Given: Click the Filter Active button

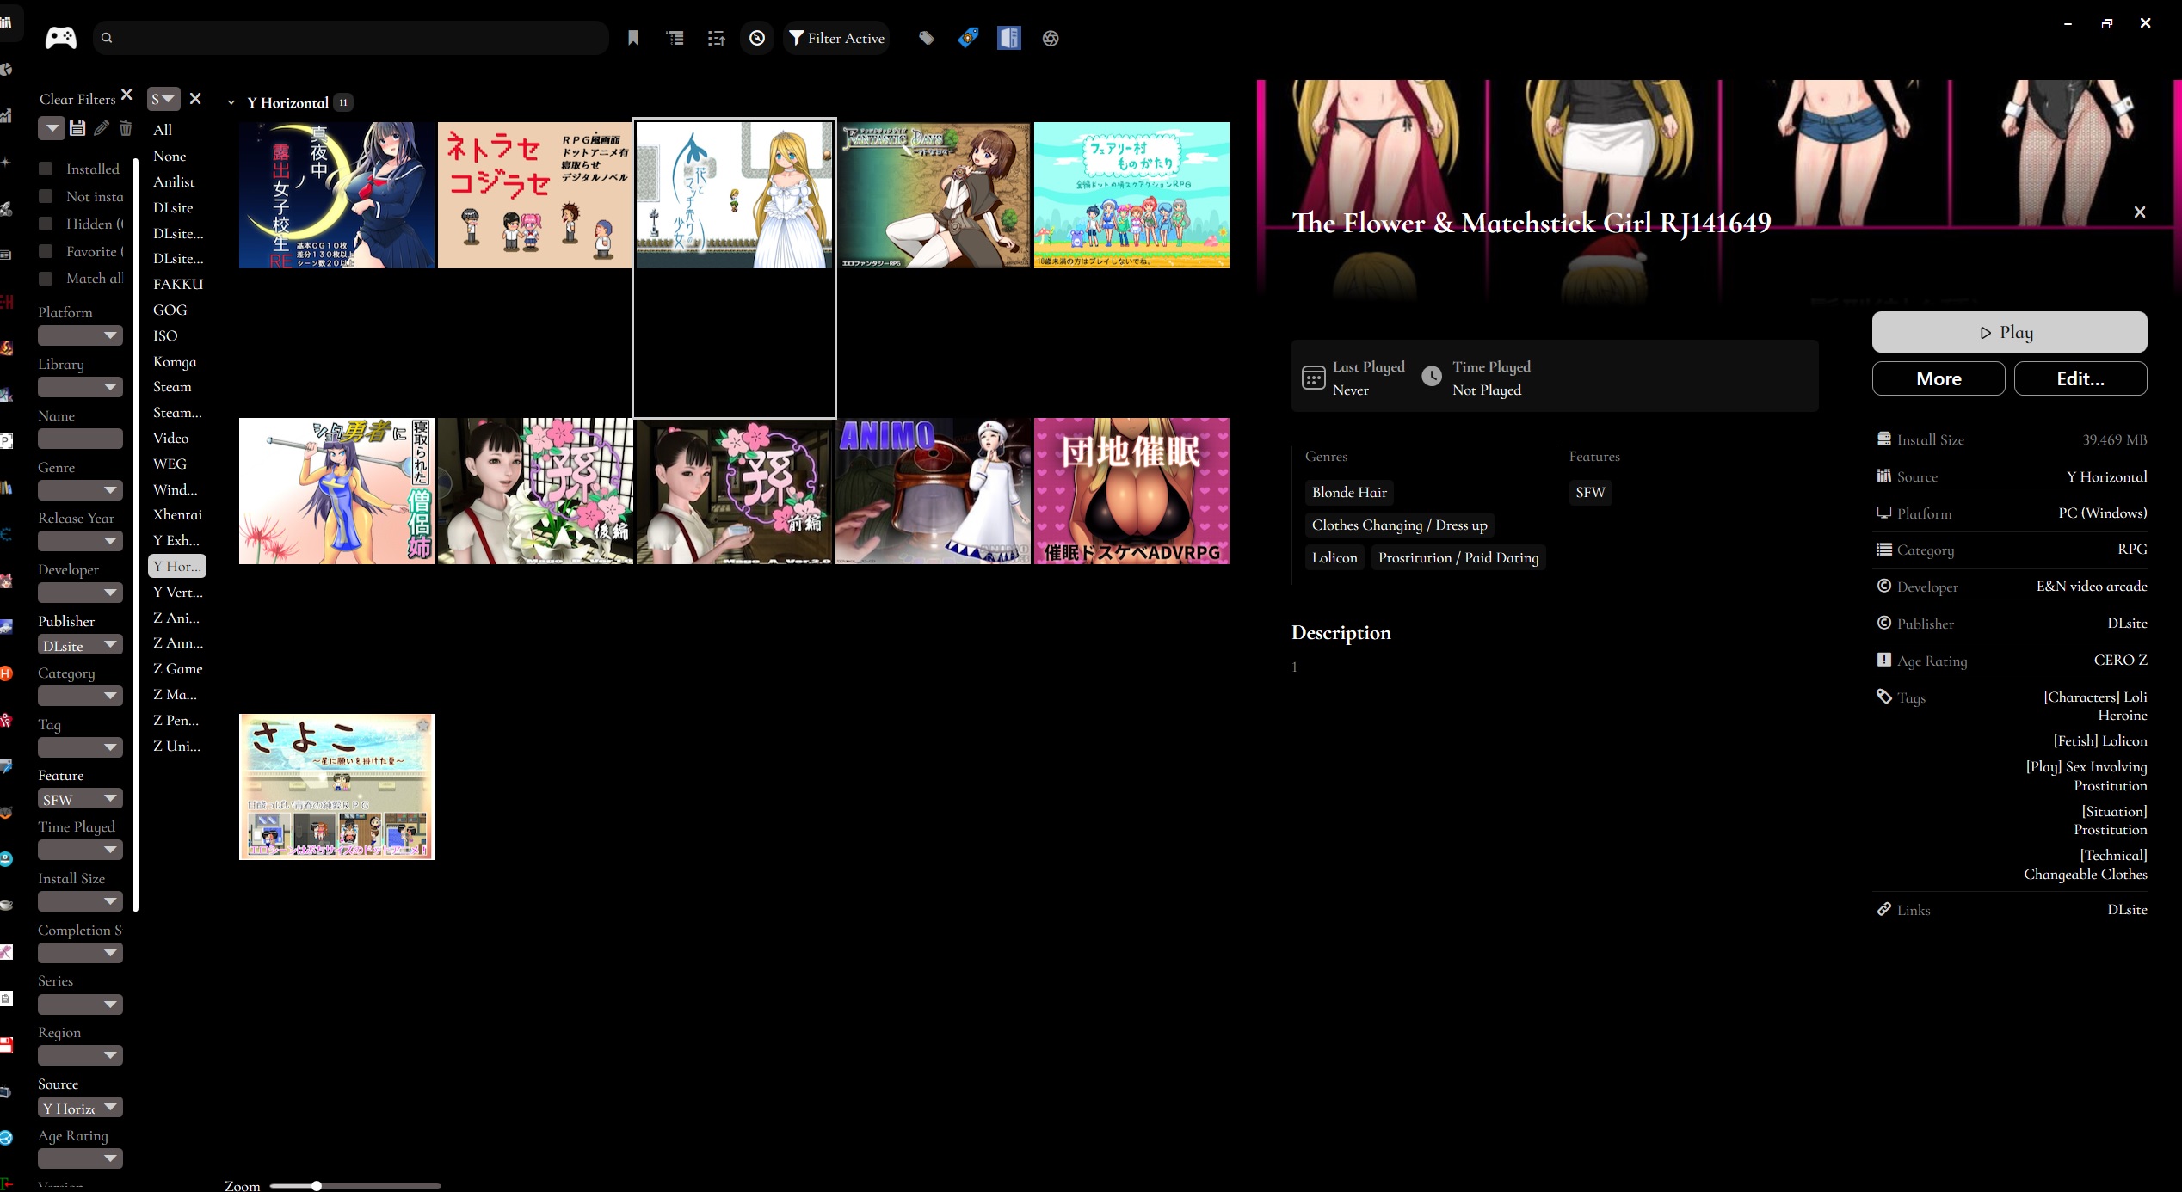Looking at the screenshot, I should tap(836, 38).
